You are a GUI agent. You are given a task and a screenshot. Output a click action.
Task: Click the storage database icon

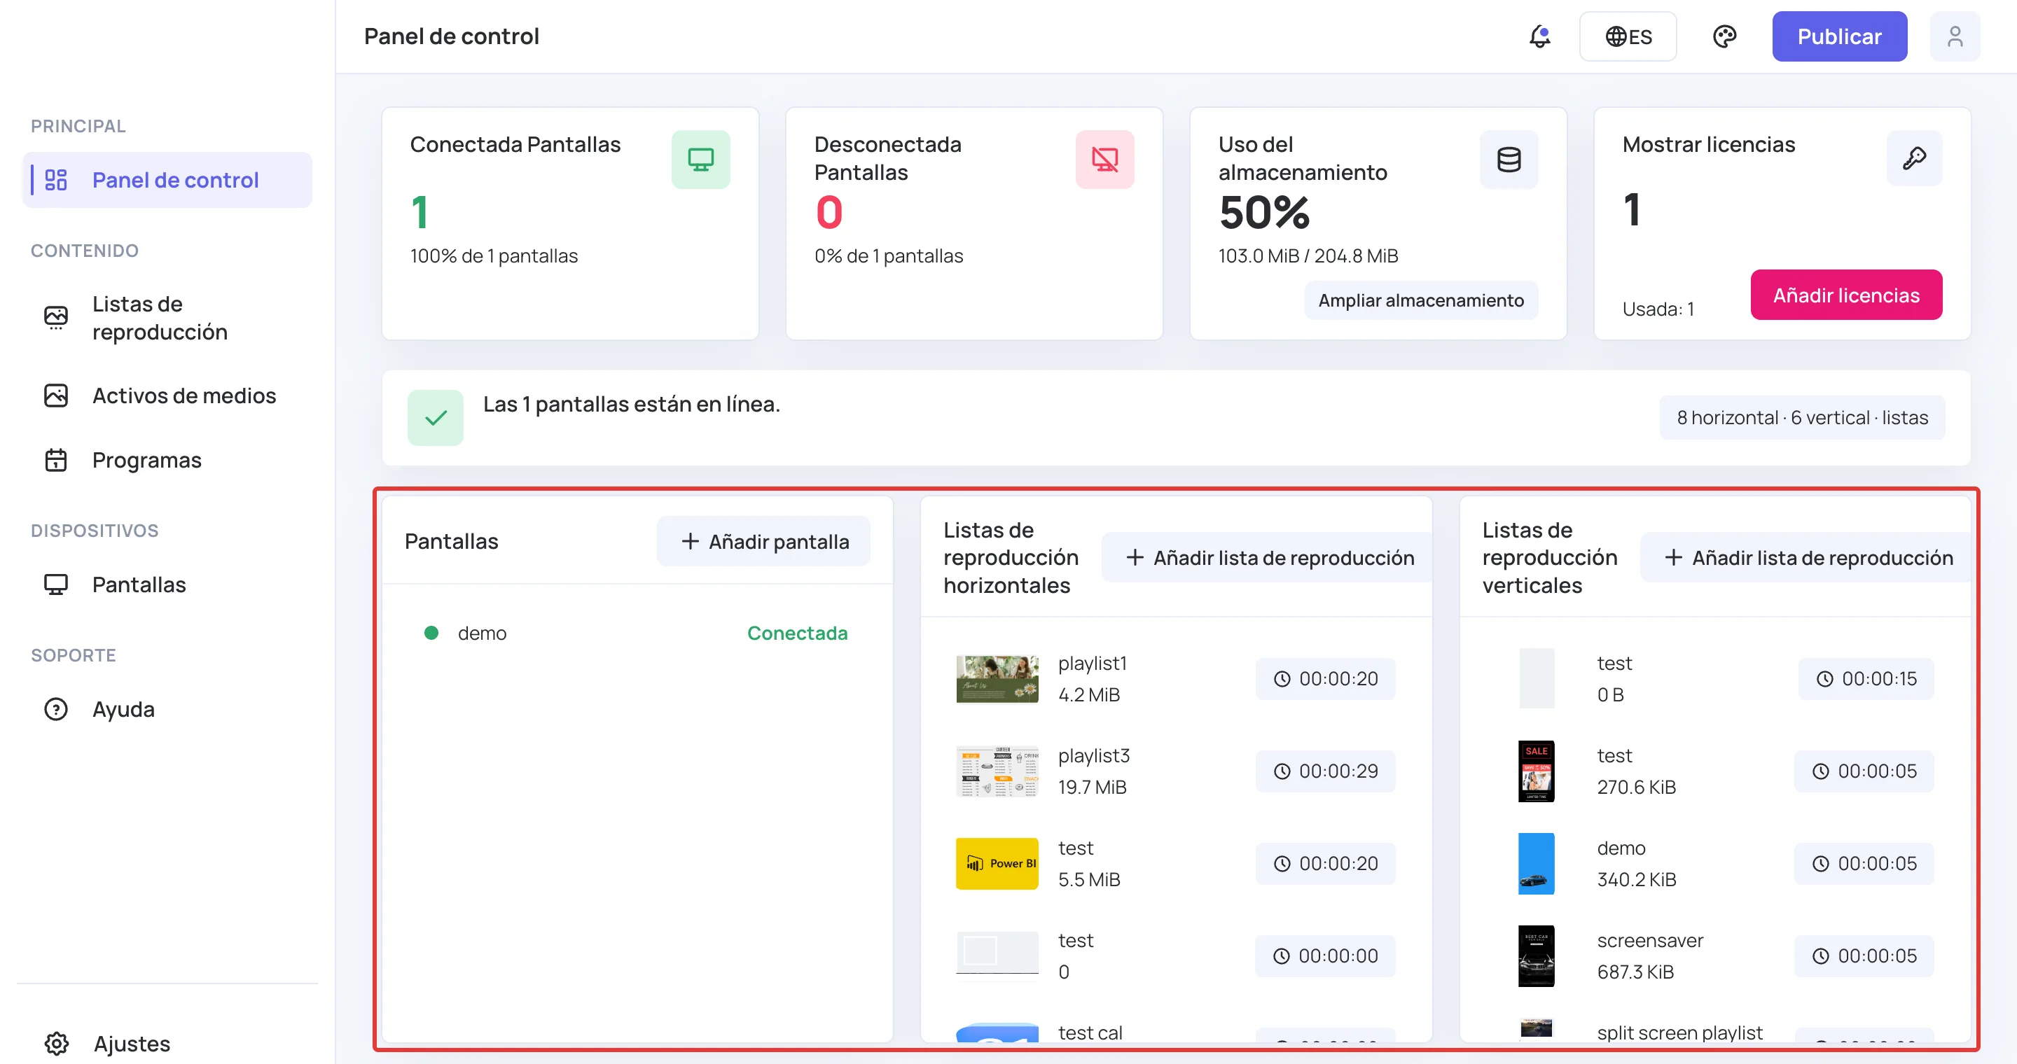coord(1509,160)
